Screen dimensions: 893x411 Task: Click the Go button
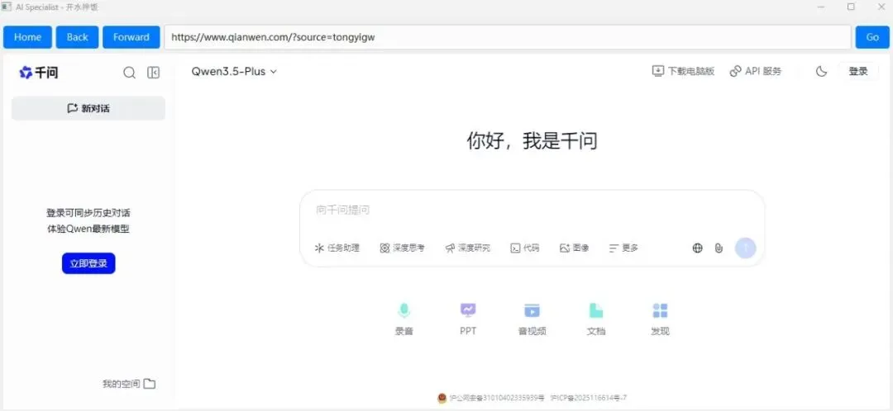872,37
